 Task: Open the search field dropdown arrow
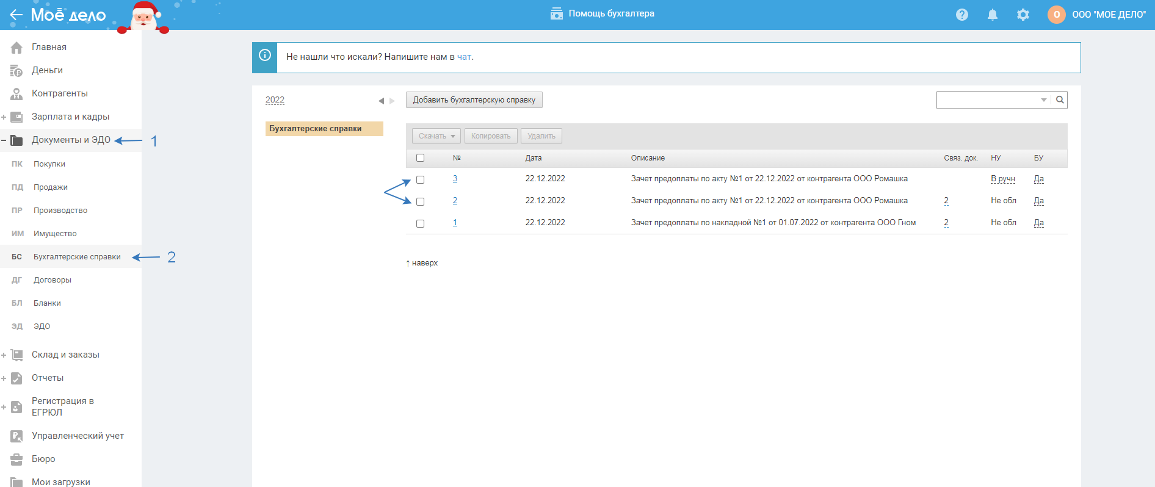click(x=1044, y=100)
